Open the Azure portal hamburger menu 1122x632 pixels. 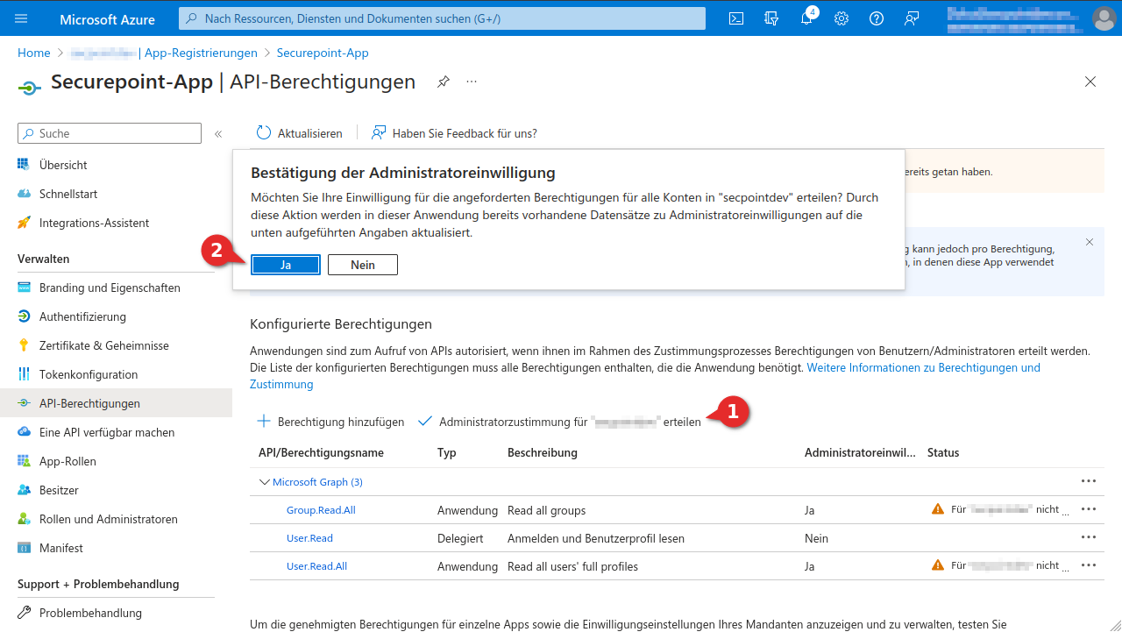coord(22,18)
